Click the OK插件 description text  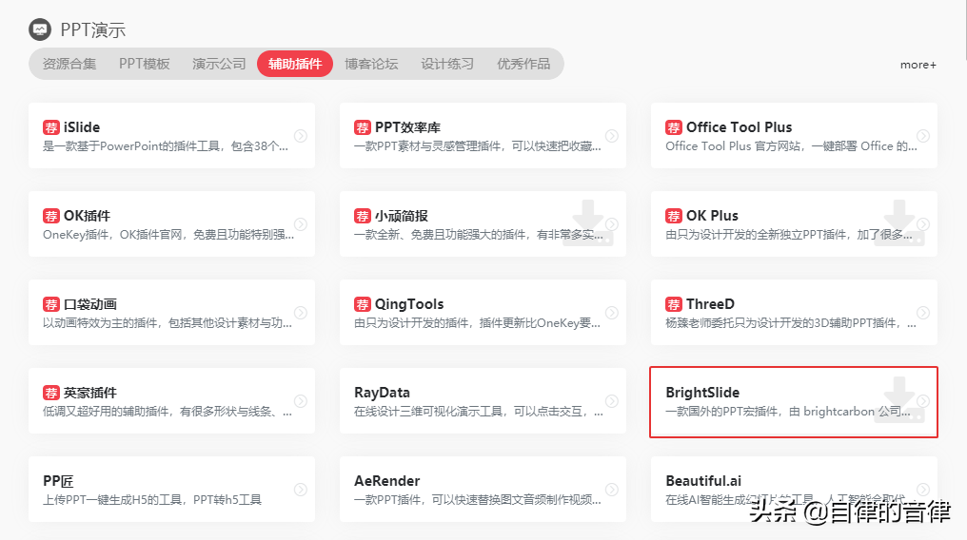(x=168, y=235)
